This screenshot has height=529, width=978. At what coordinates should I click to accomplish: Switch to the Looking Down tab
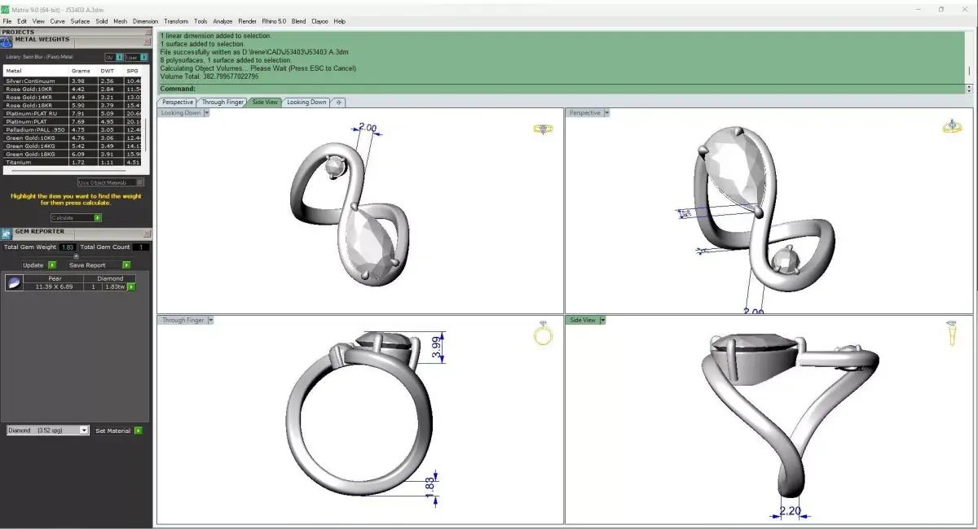pyautogui.click(x=306, y=103)
